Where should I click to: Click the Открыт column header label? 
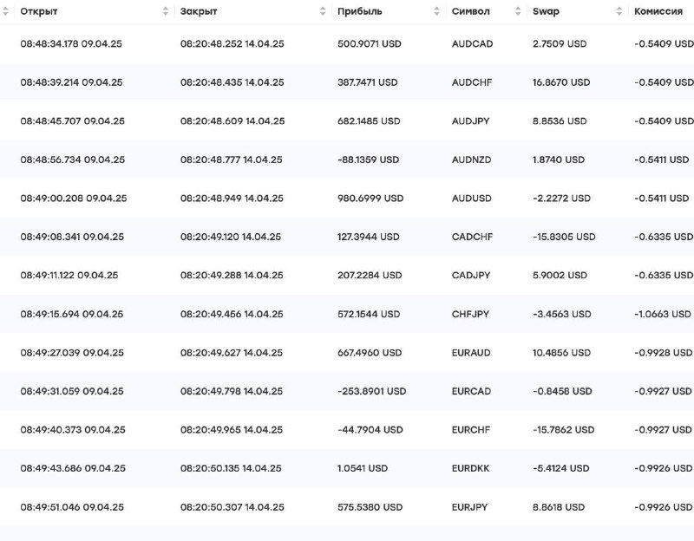click(x=39, y=11)
